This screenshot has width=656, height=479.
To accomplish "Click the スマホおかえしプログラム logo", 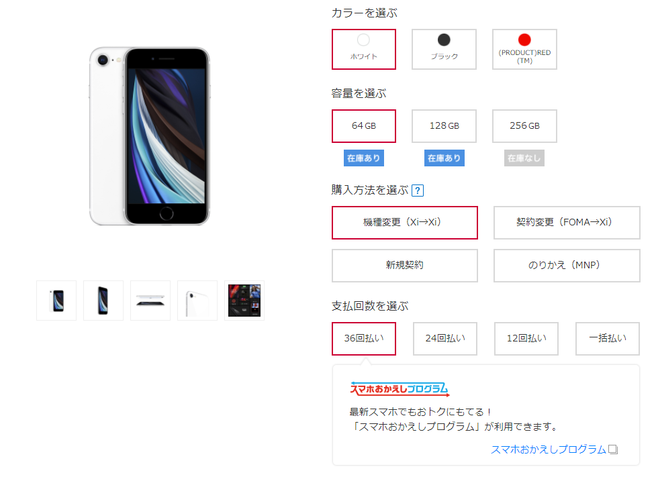I will (400, 389).
